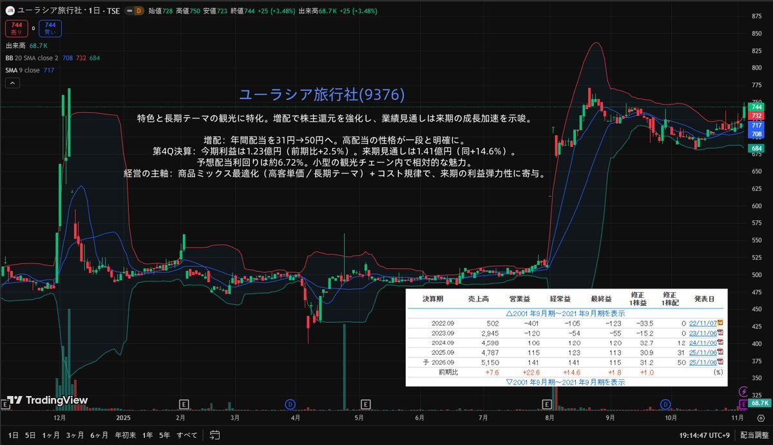Switch to the 1日 time range
This screenshot has width=773, height=445.
[x=14, y=435]
